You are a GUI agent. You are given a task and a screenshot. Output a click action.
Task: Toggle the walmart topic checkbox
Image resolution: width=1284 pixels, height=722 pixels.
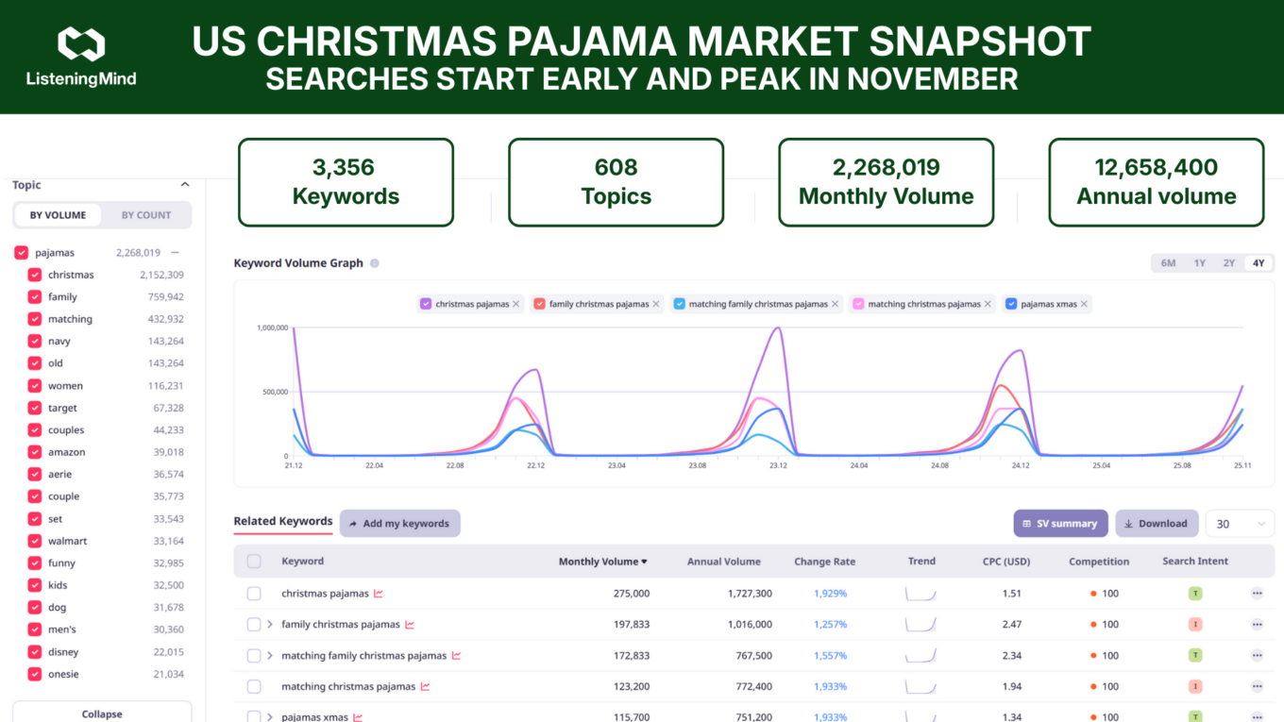pos(35,541)
